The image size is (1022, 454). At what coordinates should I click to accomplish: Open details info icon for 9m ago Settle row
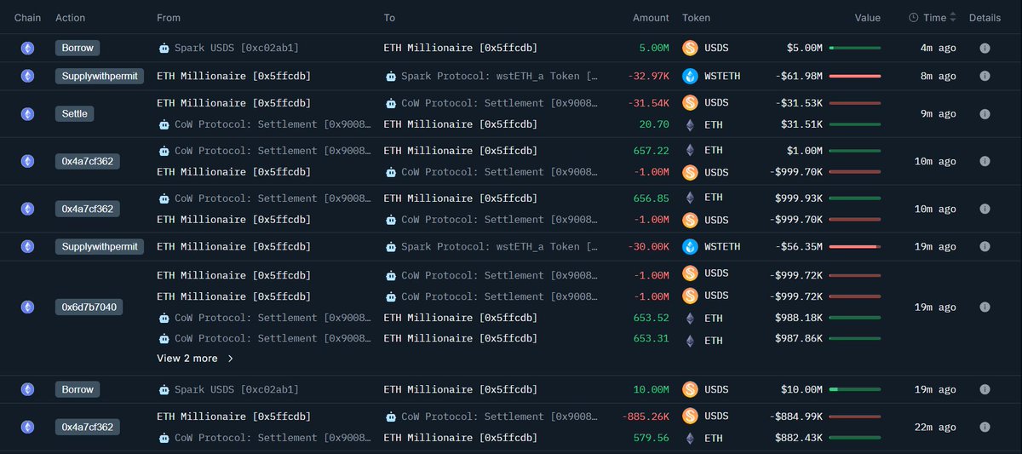pos(985,113)
